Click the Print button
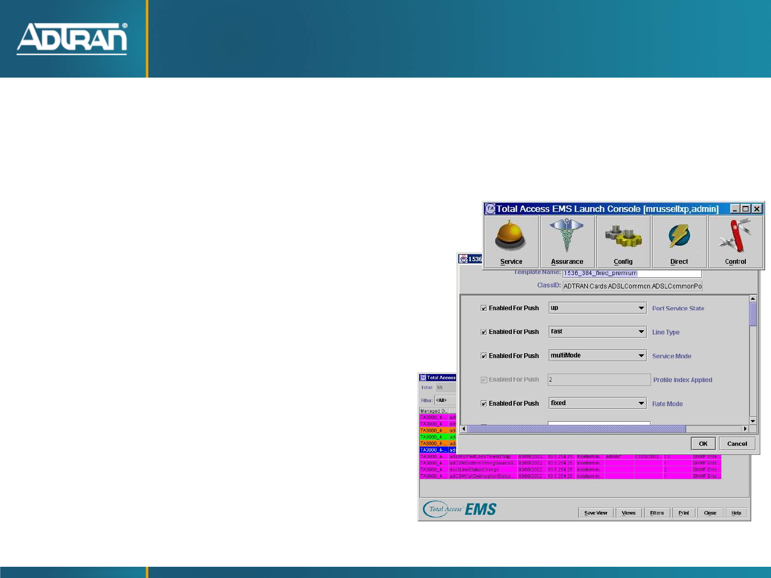The image size is (771, 578). [x=684, y=513]
